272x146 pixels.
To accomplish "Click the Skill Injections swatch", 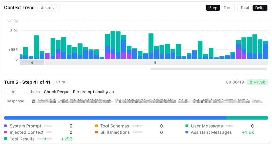I will click(96, 132).
